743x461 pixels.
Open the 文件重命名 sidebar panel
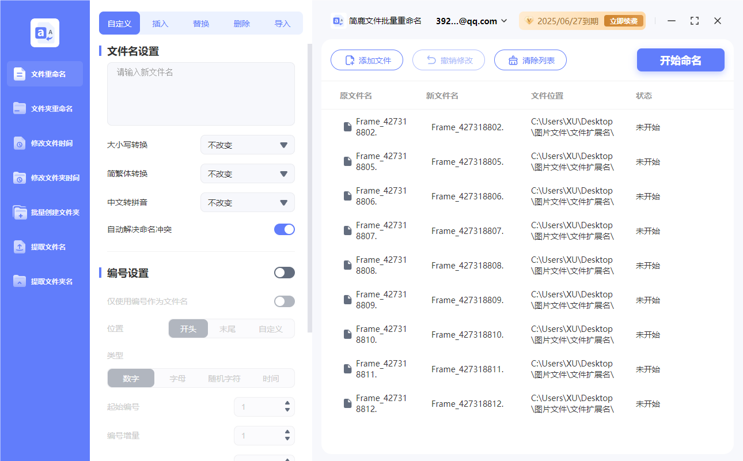pos(44,74)
